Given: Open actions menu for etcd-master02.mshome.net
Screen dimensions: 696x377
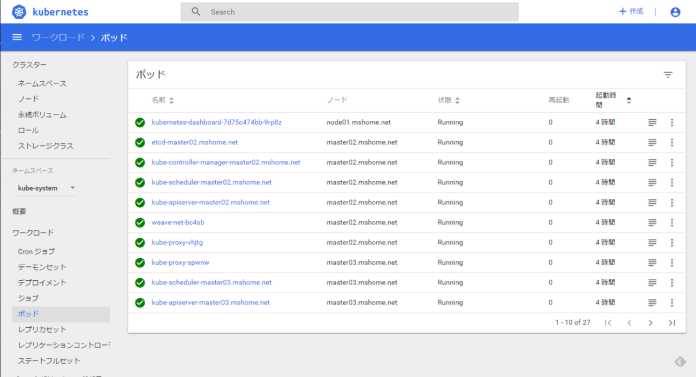Looking at the screenshot, I should coord(672,143).
